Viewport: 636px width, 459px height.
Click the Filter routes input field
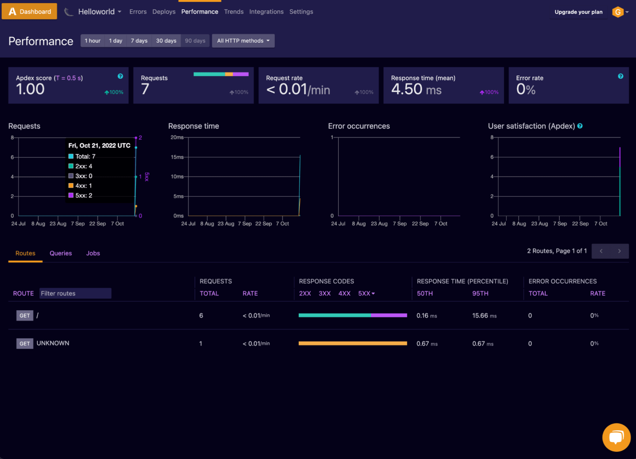75,293
